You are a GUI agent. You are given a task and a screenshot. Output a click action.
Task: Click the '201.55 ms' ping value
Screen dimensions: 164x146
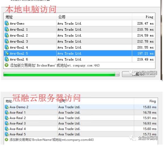pyautogui.click(x=146, y=47)
